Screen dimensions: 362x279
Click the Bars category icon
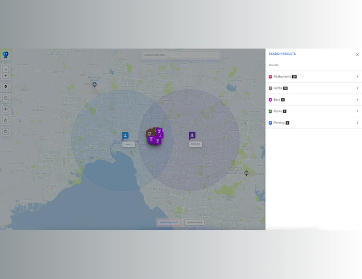[270, 100]
